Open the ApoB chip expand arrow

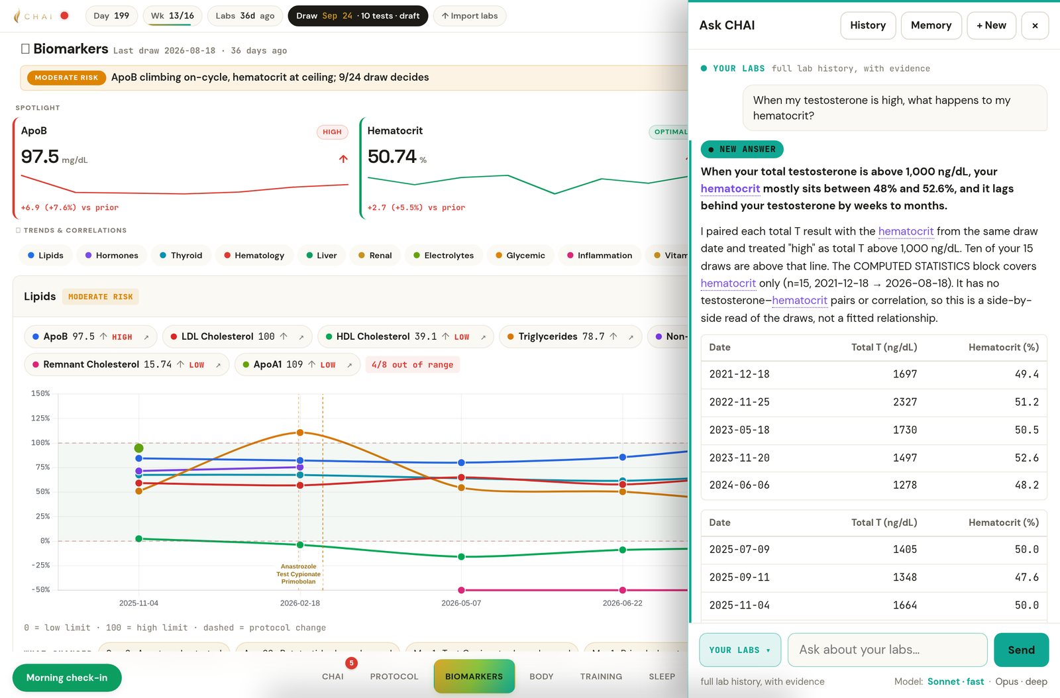146,337
